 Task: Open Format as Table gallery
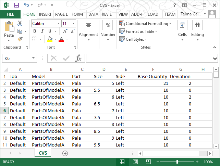[x=138, y=31]
